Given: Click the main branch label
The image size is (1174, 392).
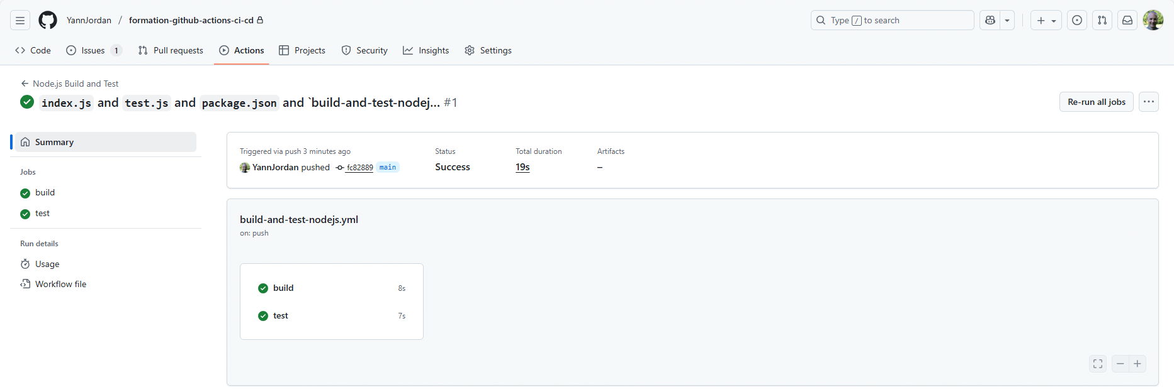Looking at the screenshot, I should point(388,167).
